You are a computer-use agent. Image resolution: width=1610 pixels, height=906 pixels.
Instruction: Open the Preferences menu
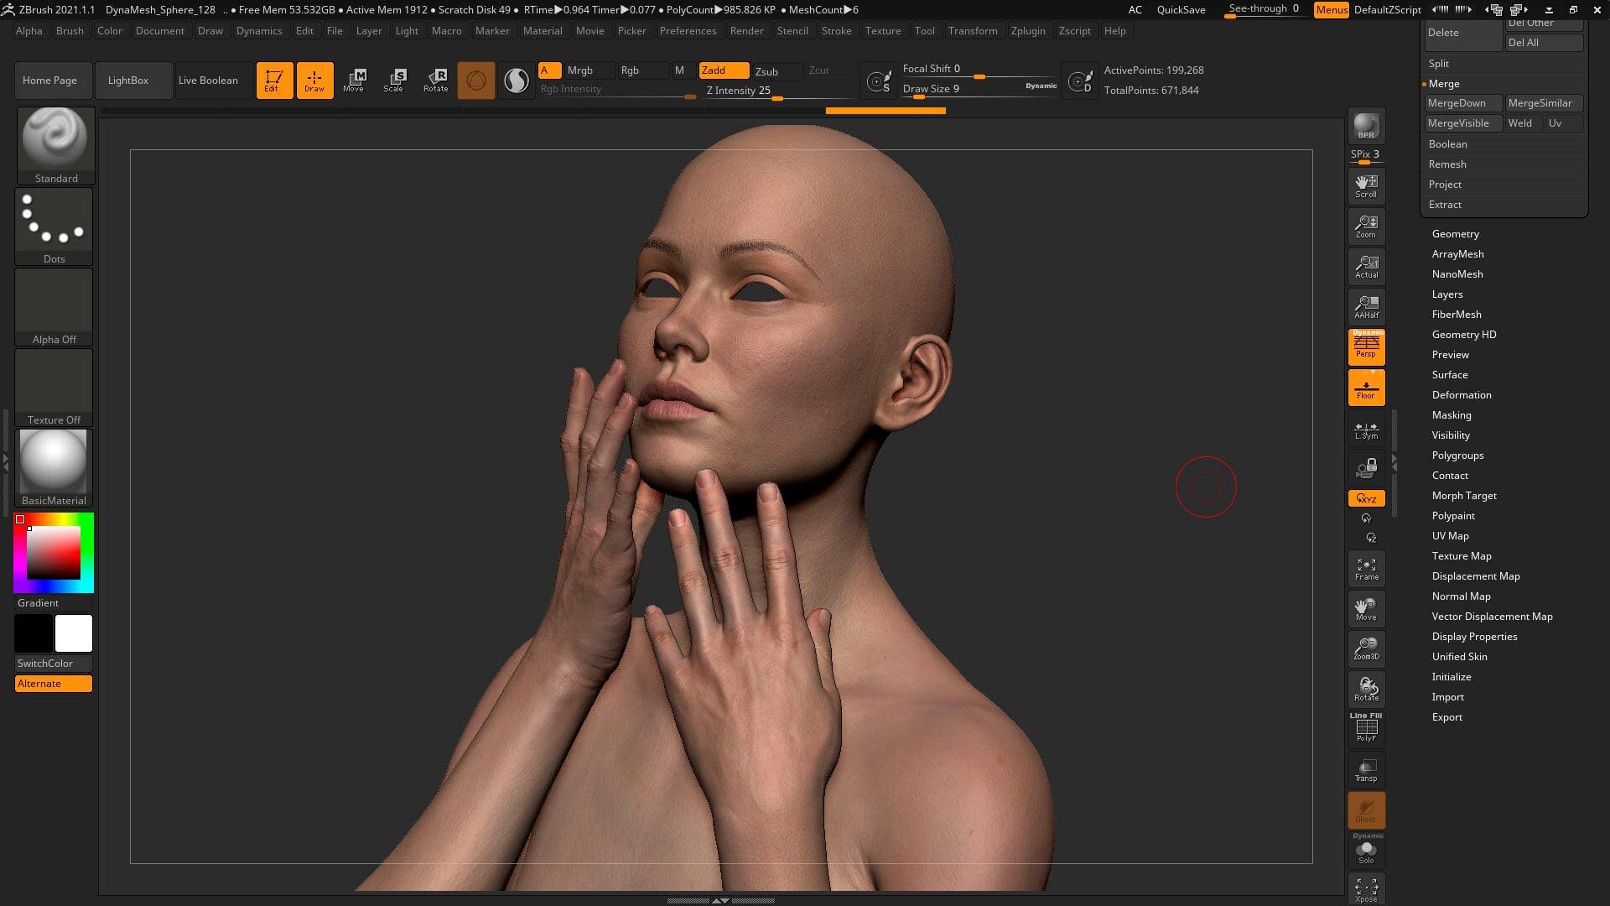(x=688, y=31)
